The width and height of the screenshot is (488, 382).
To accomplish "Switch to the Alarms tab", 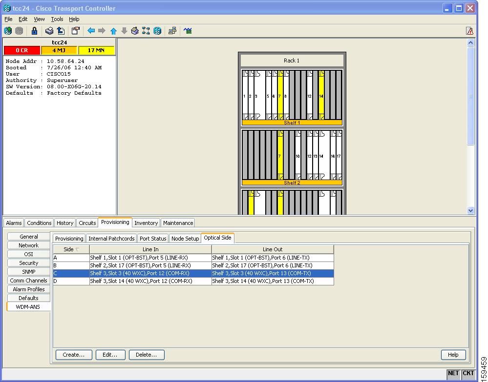I will tap(14, 223).
